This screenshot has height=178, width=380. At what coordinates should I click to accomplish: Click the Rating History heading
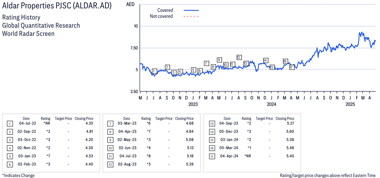[21, 17]
